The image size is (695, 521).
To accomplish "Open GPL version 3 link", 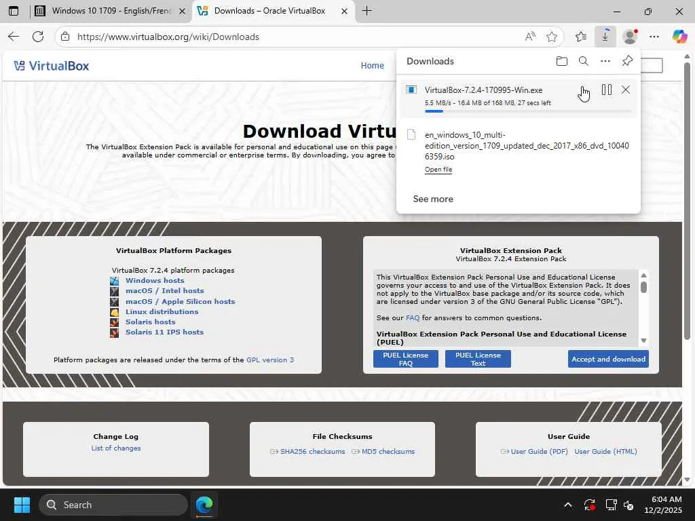I will [x=270, y=360].
